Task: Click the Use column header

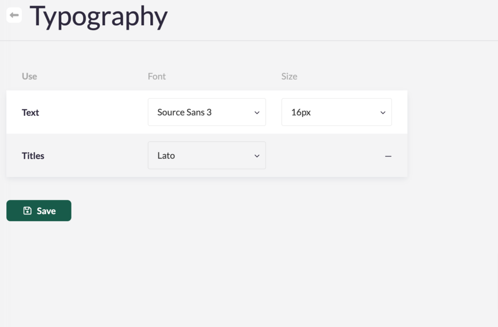Action: [x=29, y=76]
